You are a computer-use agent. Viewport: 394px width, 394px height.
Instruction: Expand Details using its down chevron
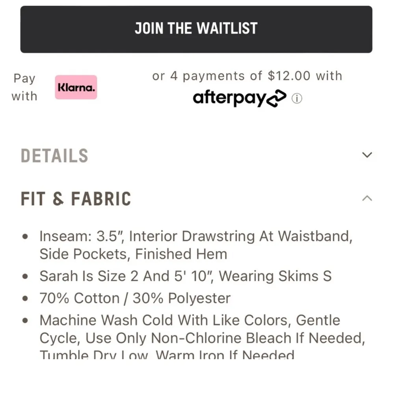(x=367, y=155)
